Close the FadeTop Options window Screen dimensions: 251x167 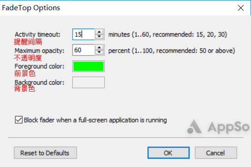pos(241,8)
